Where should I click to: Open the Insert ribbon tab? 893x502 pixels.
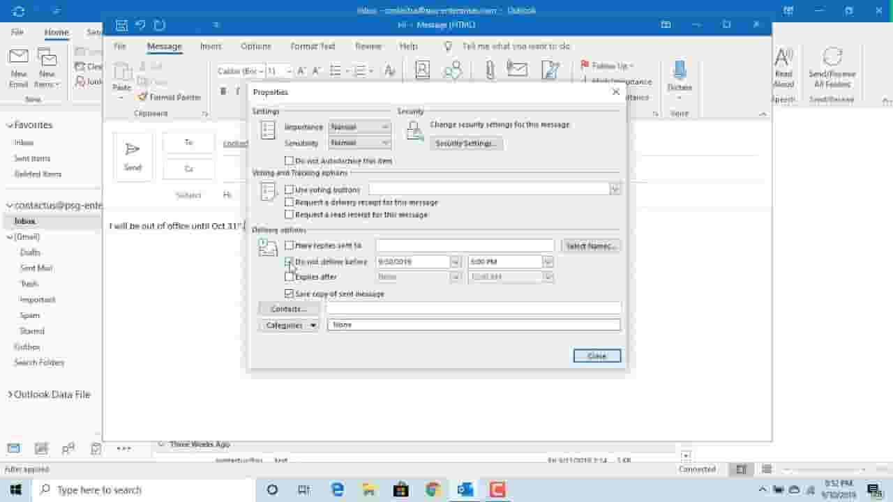pos(211,46)
